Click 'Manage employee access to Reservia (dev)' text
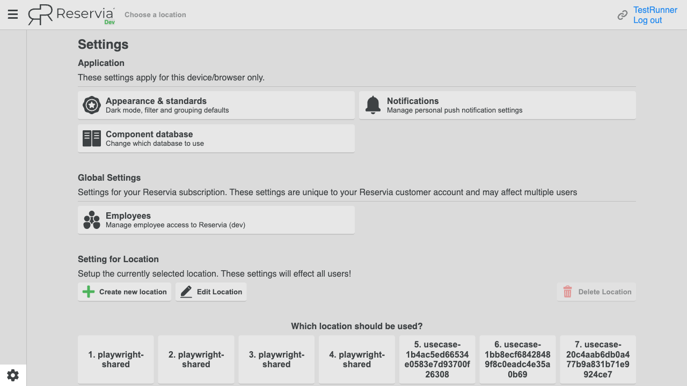Screen dimensions: 687x386 coord(176,225)
